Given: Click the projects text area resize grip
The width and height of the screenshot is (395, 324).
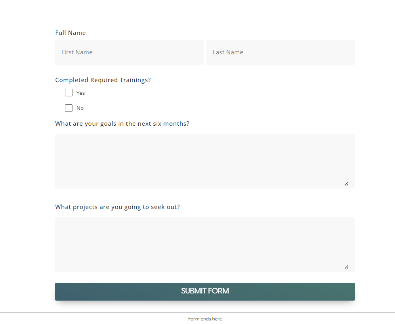Looking at the screenshot, I should pos(346,267).
